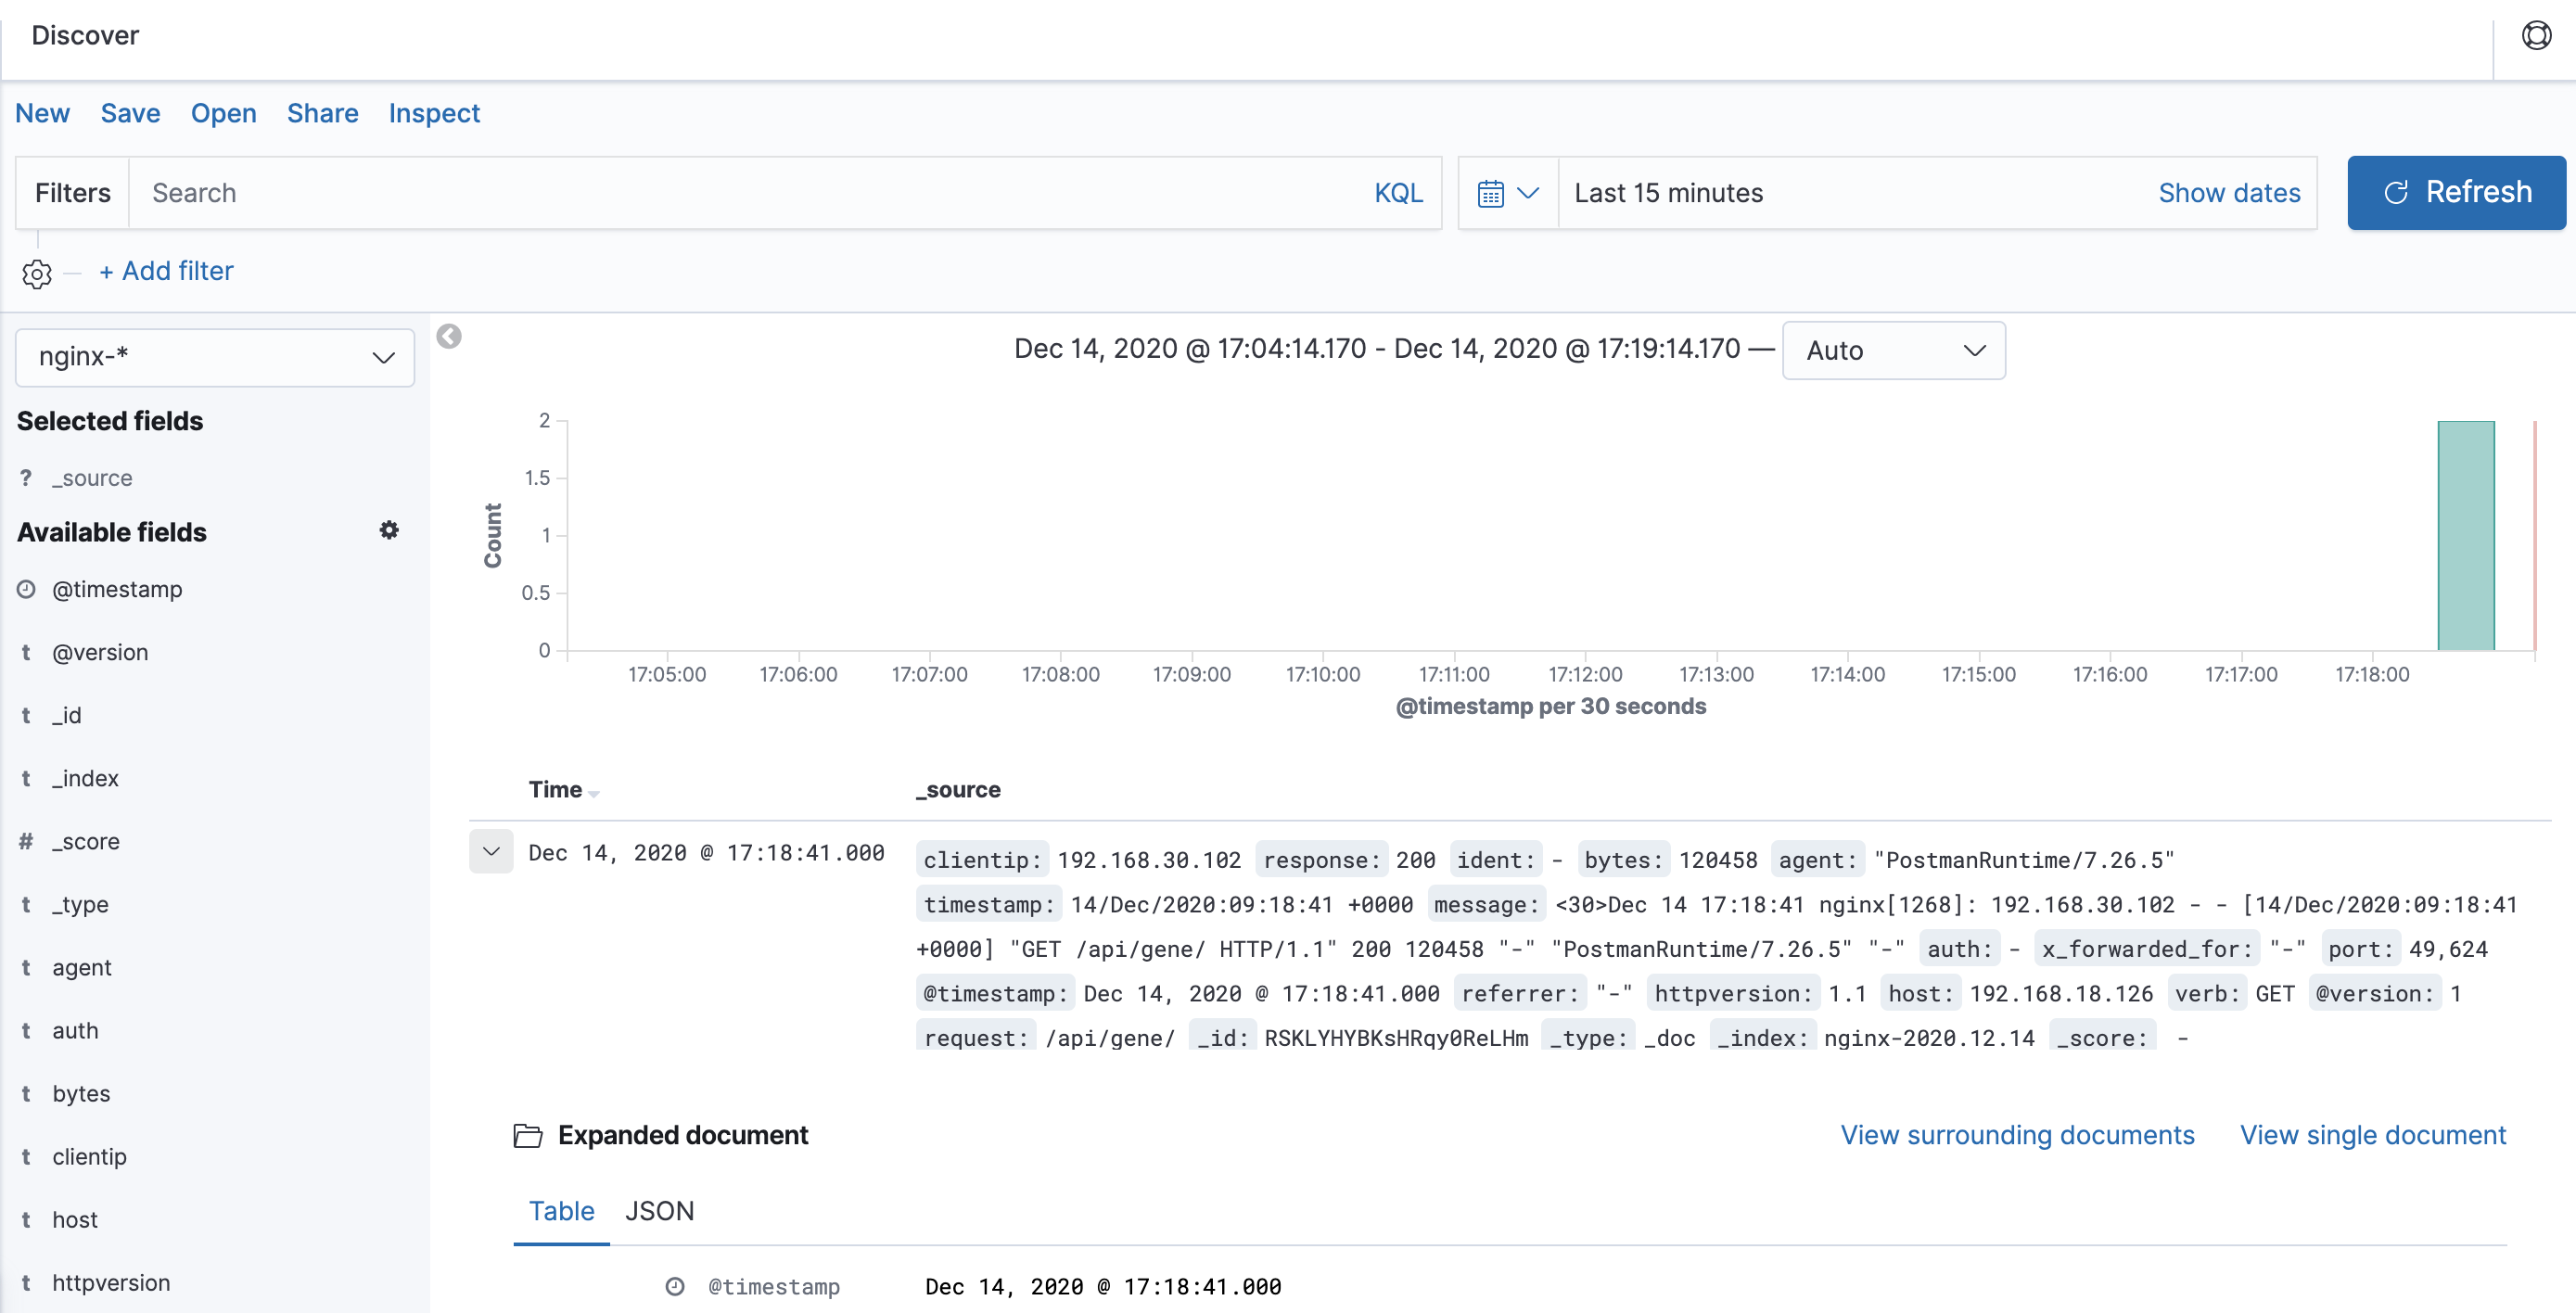The width and height of the screenshot is (2576, 1313).
Task: Click the row time Dec 14, 2020 @ 17:18:41.000
Action: (x=706, y=852)
